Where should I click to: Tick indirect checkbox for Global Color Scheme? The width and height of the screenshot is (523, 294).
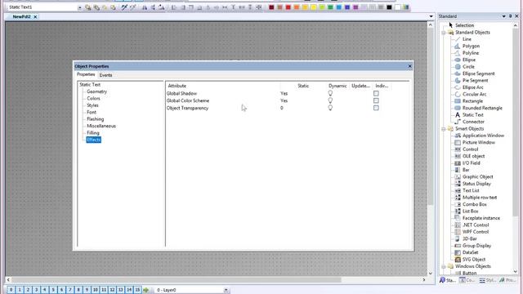[376, 100]
